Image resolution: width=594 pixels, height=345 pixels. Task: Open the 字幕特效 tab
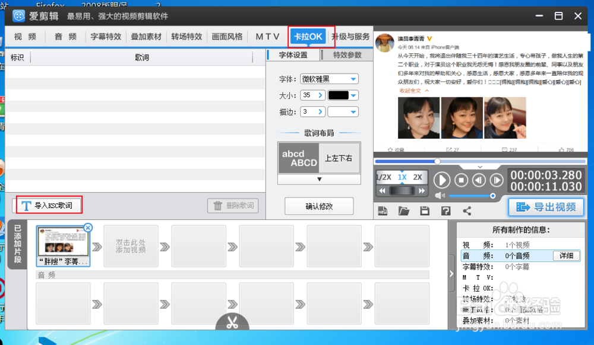coord(106,37)
